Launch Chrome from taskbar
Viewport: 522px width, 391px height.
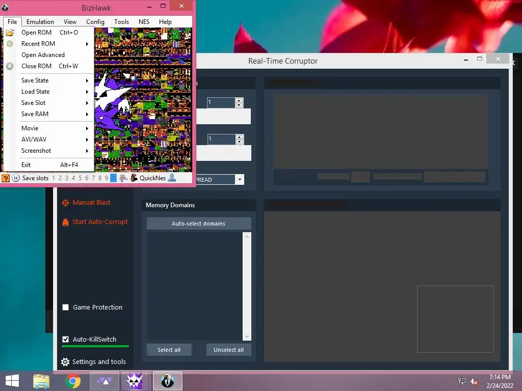[x=73, y=381]
